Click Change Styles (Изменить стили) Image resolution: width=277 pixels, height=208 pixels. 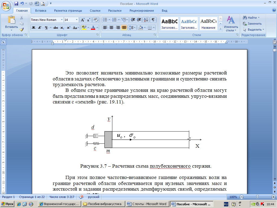[231, 24]
